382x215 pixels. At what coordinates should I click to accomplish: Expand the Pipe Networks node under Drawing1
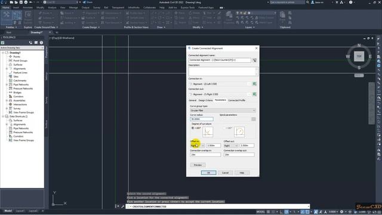point(7,85)
